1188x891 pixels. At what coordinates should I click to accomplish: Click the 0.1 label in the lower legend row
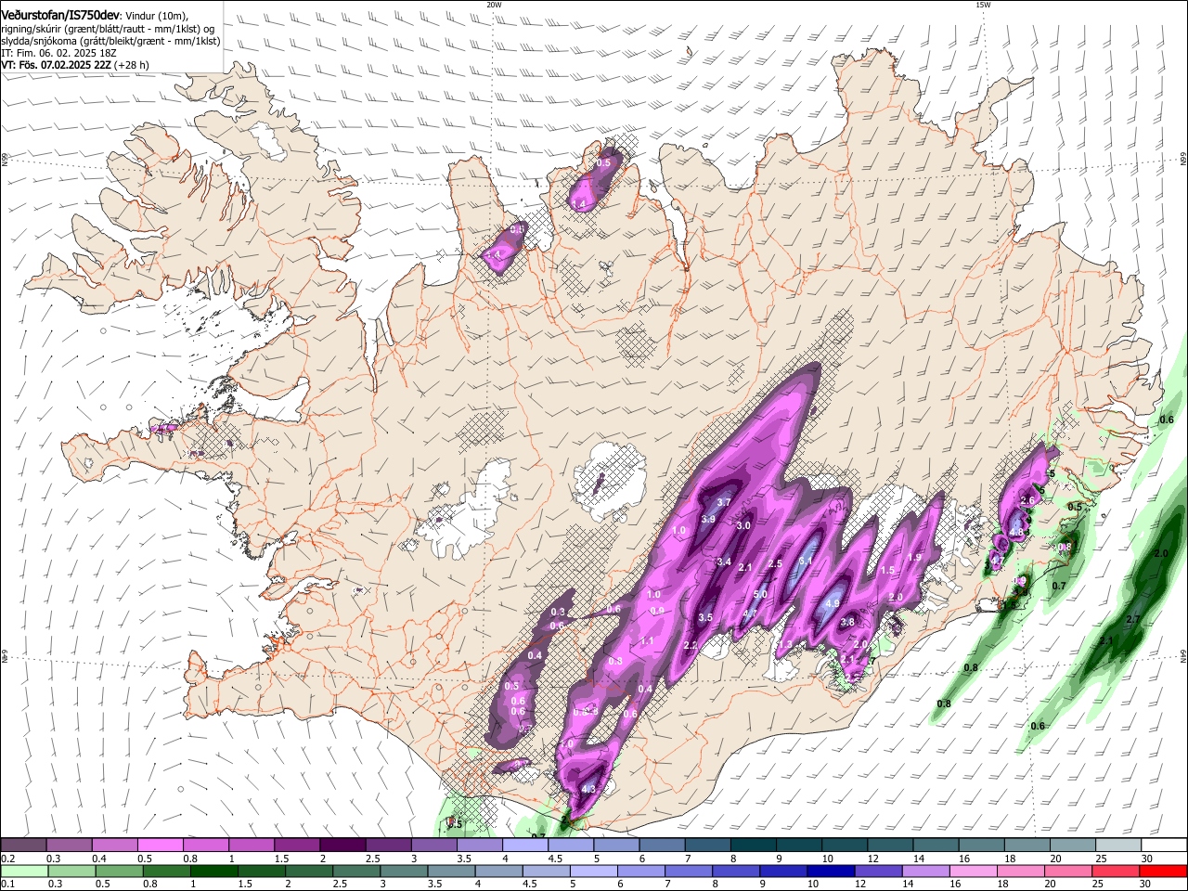tap(7, 885)
